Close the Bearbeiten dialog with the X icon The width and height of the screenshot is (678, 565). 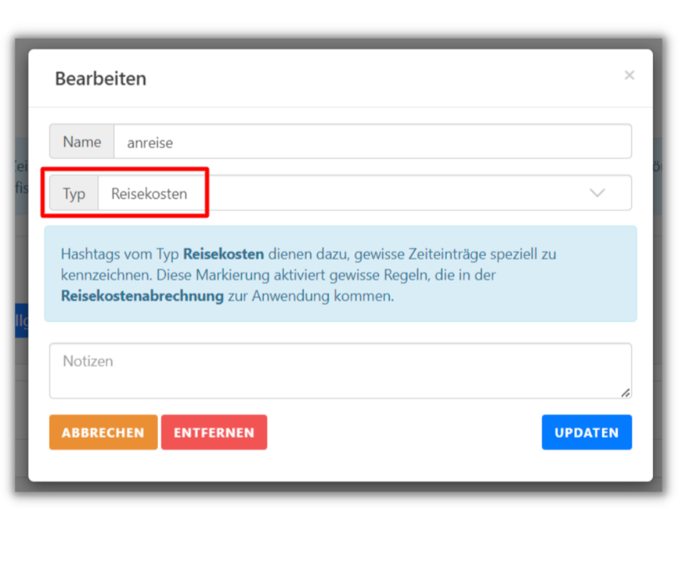tap(629, 75)
